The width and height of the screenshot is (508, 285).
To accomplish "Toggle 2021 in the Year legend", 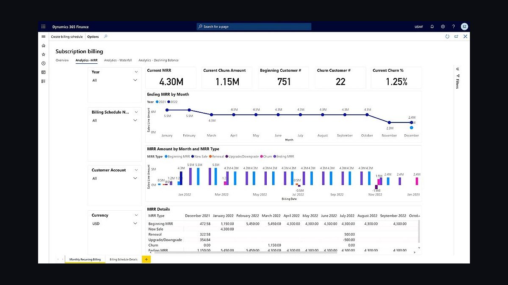I will tap(161, 102).
